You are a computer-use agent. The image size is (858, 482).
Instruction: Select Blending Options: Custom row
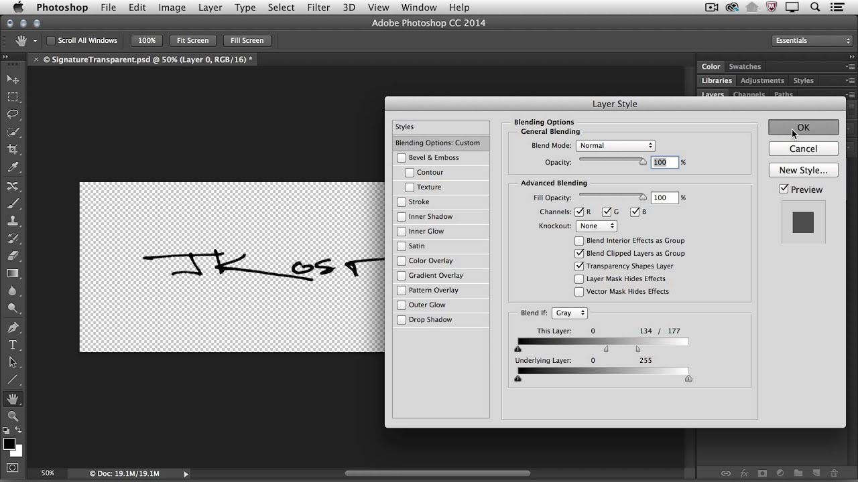coord(441,143)
